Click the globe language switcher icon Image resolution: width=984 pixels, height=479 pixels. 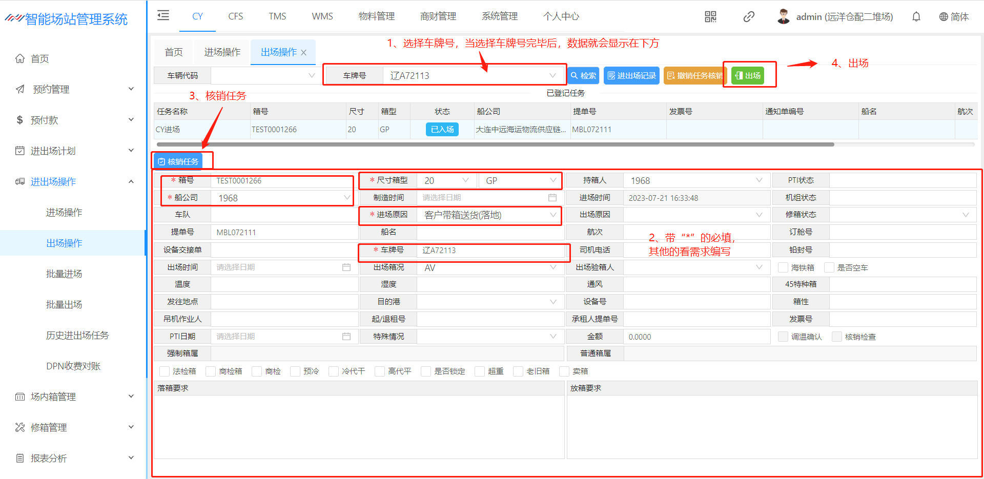pos(944,17)
